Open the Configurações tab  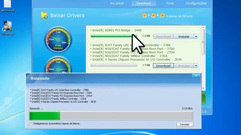pos(196,3)
